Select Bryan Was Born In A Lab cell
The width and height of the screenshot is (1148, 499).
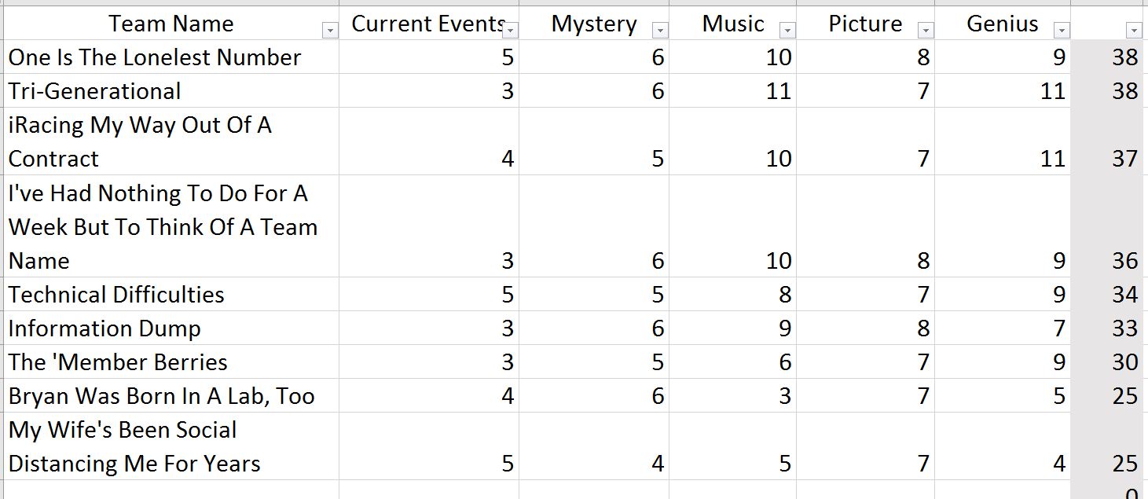point(171,396)
